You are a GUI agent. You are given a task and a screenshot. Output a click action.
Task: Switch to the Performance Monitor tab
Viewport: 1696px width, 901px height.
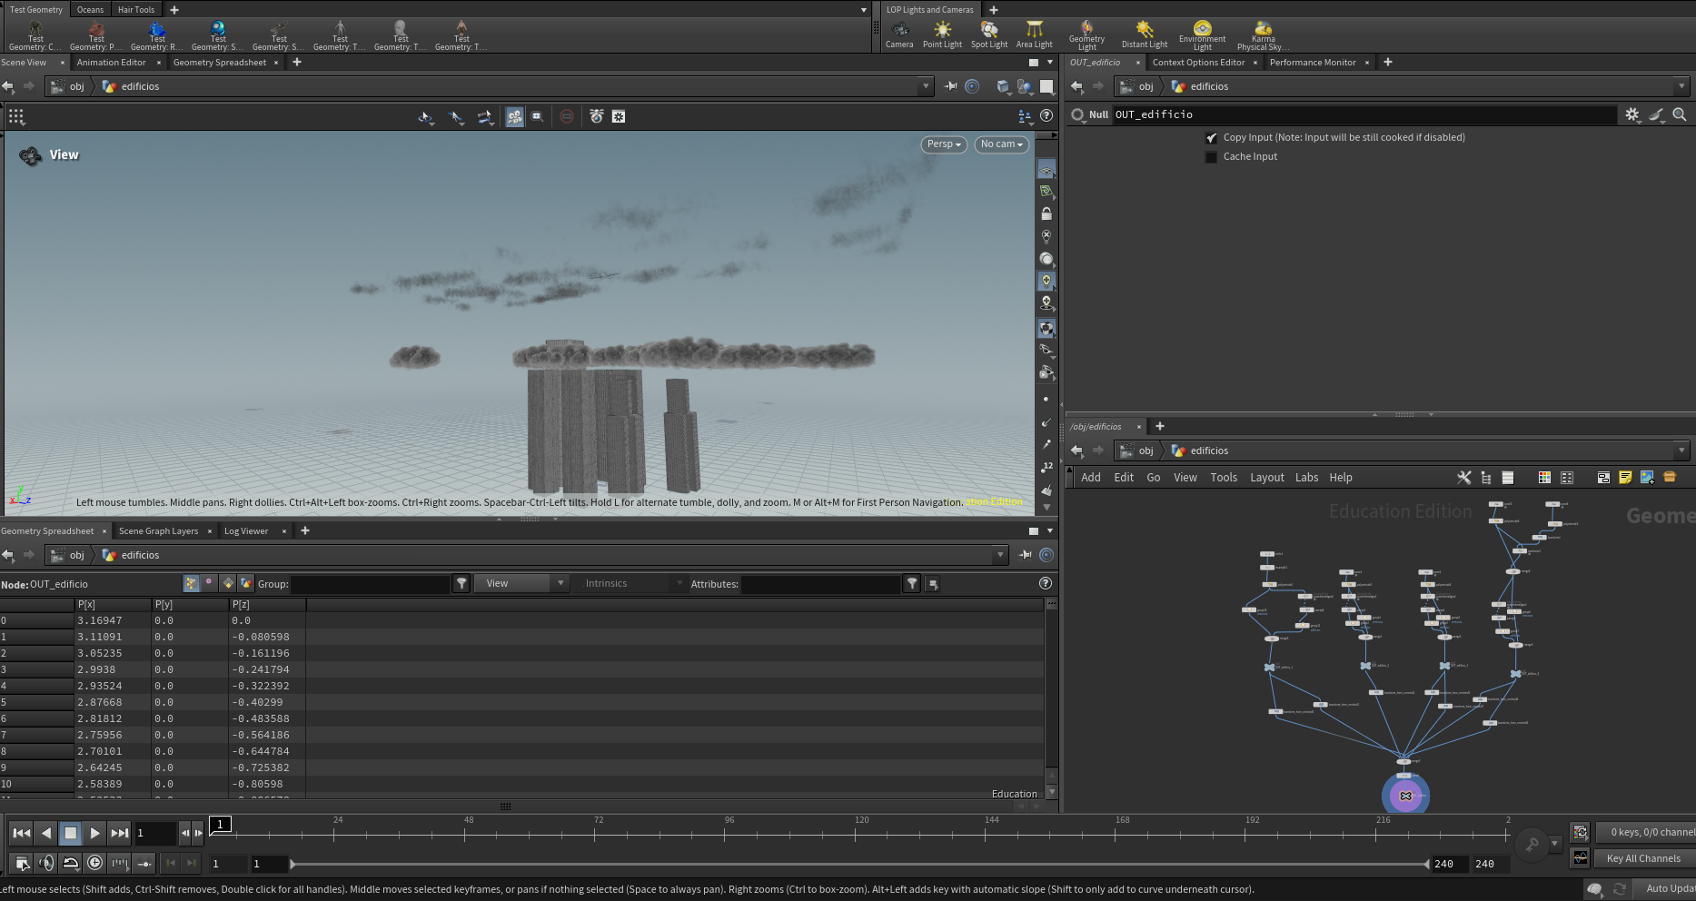[1312, 63]
